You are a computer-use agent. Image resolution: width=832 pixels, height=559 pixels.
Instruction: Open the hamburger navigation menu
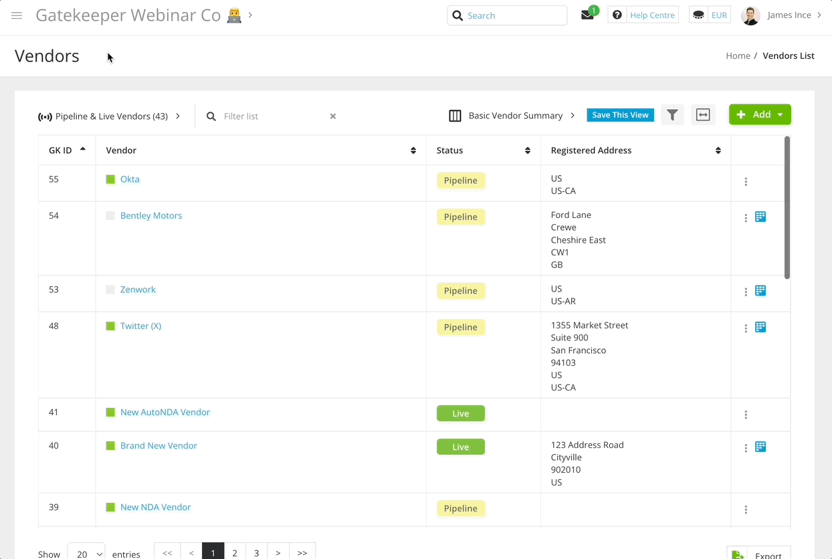coord(17,15)
